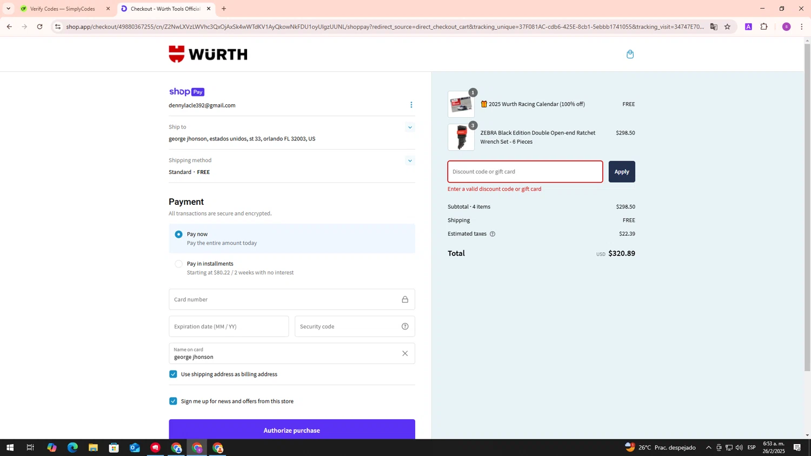
Task: Click the Card number field
Action: click(292, 299)
